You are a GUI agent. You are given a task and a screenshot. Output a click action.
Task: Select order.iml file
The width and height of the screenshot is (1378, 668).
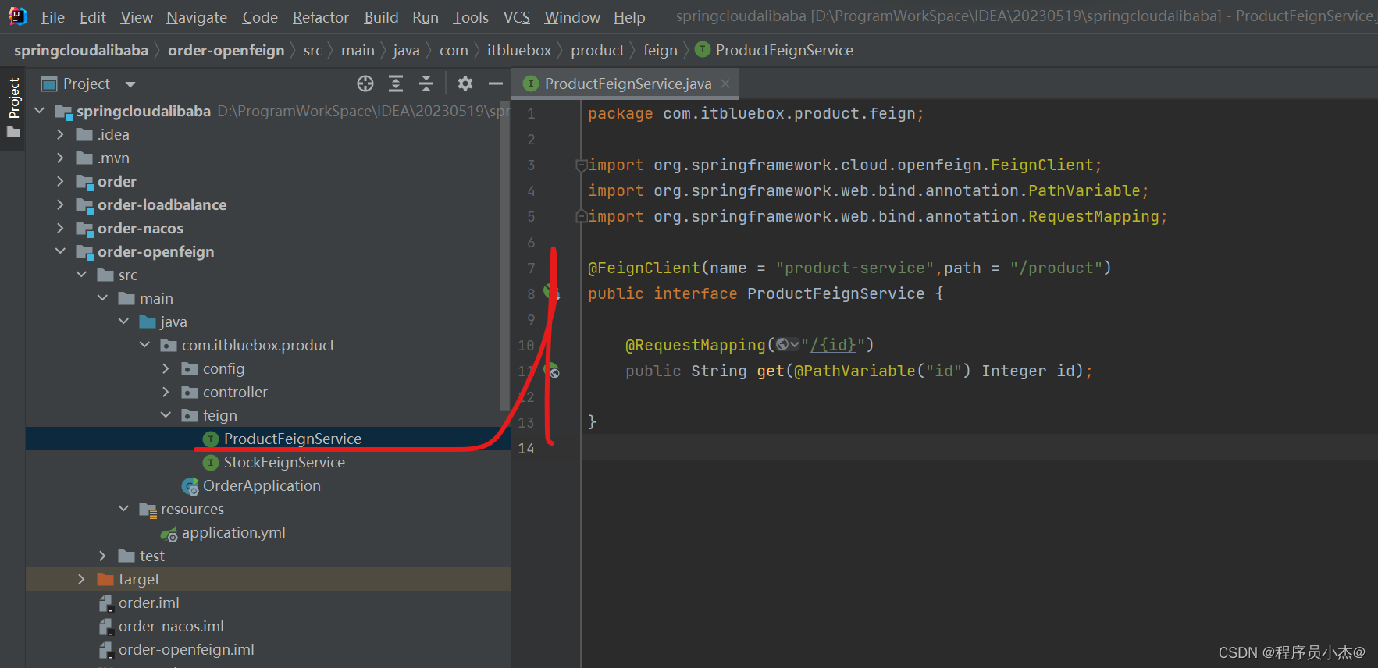tap(268, 602)
